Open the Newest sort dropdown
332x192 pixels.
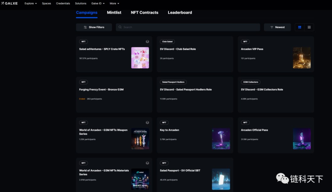277,27
